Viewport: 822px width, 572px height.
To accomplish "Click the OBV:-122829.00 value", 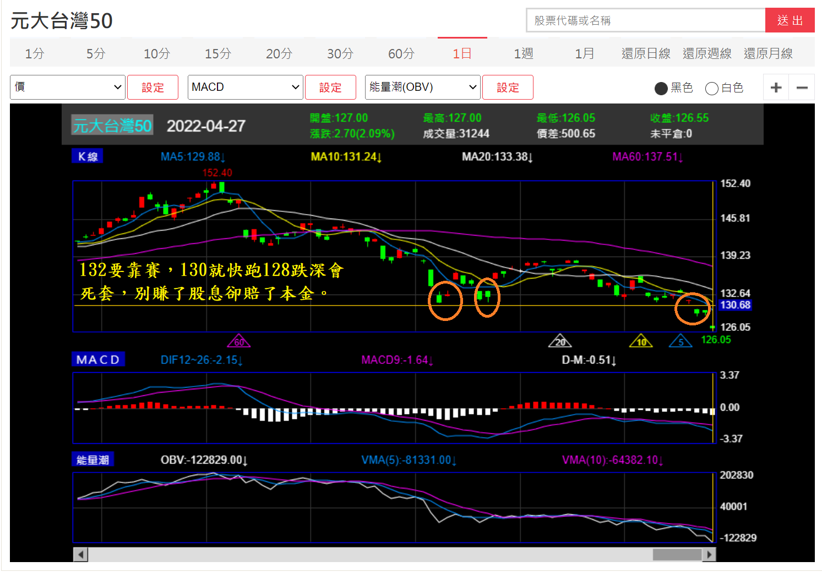I will click(204, 460).
